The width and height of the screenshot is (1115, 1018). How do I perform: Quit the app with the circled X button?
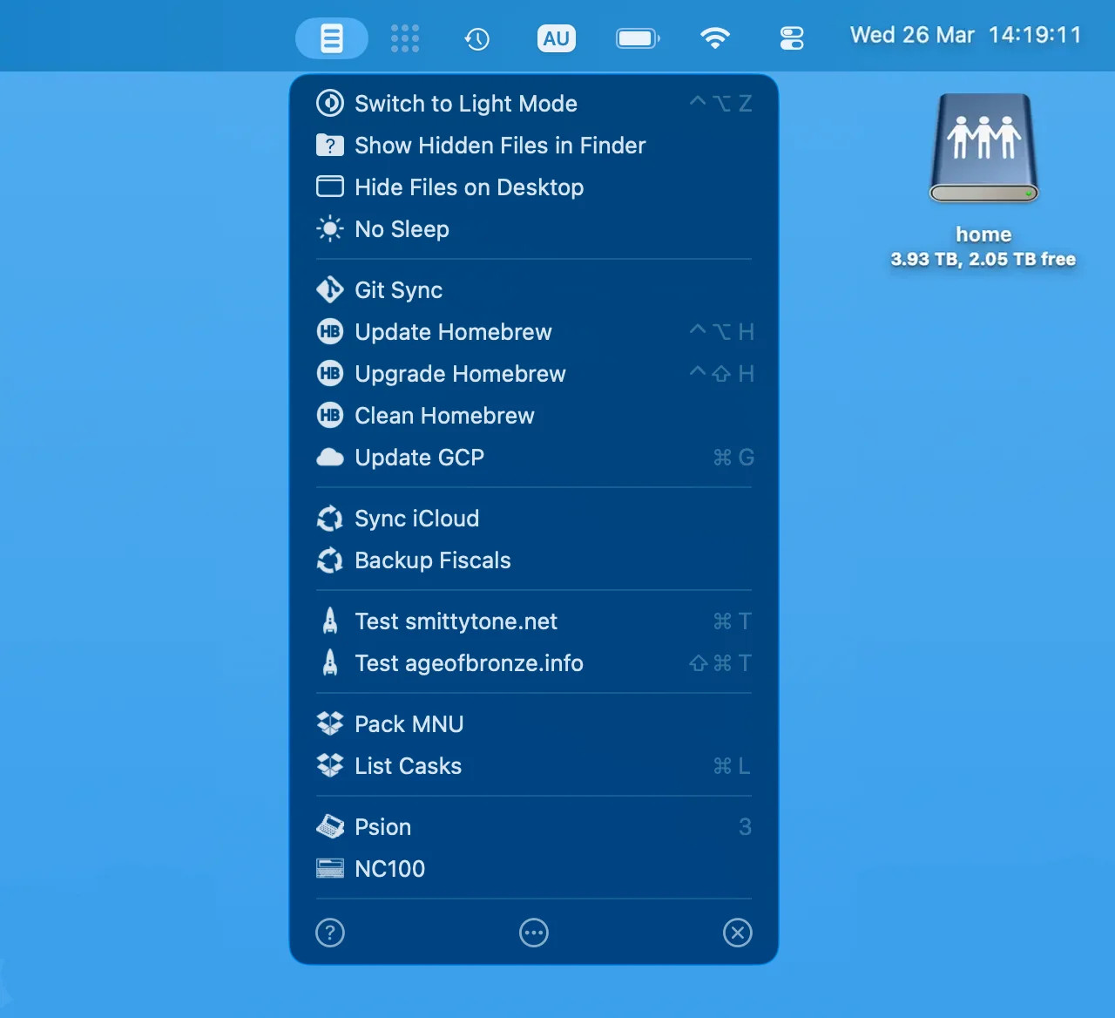click(738, 933)
